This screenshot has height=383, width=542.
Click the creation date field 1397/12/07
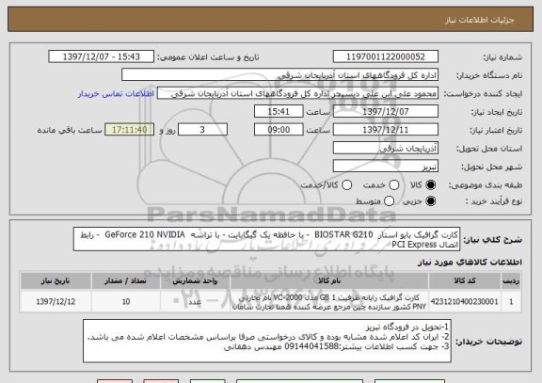[386, 112]
